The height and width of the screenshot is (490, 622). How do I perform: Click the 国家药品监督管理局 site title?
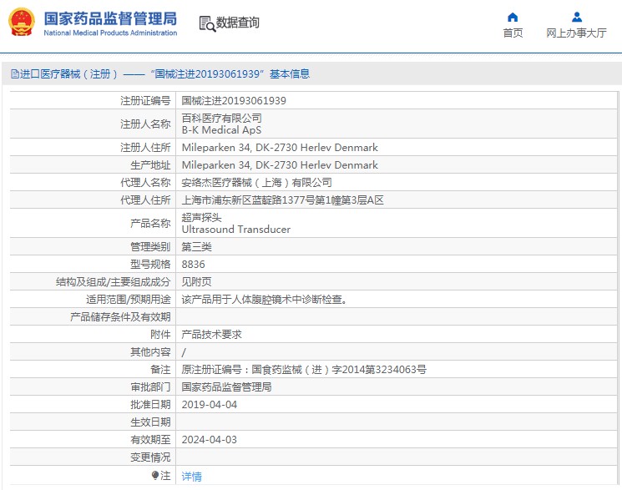tap(110, 18)
